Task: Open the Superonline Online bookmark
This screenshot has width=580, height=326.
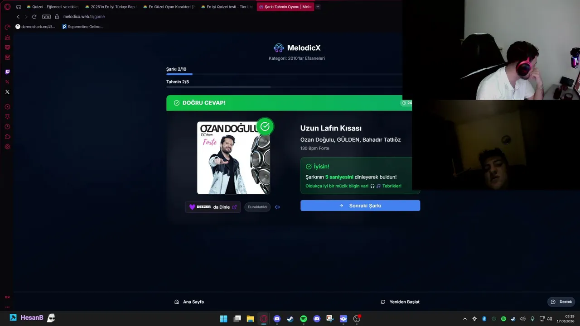Action: (82, 27)
